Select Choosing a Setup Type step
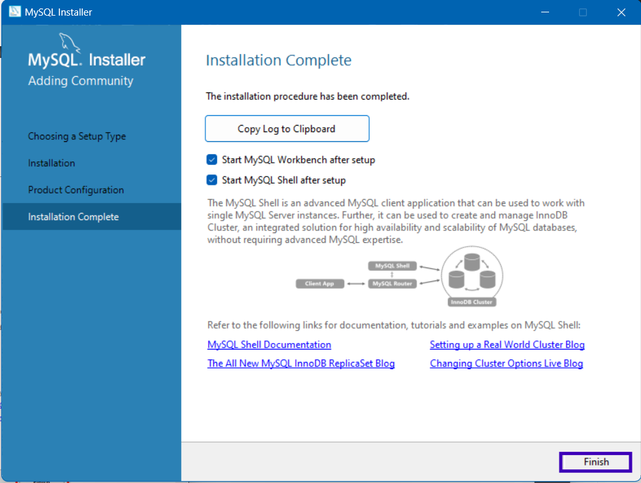The image size is (641, 483). (x=77, y=136)
